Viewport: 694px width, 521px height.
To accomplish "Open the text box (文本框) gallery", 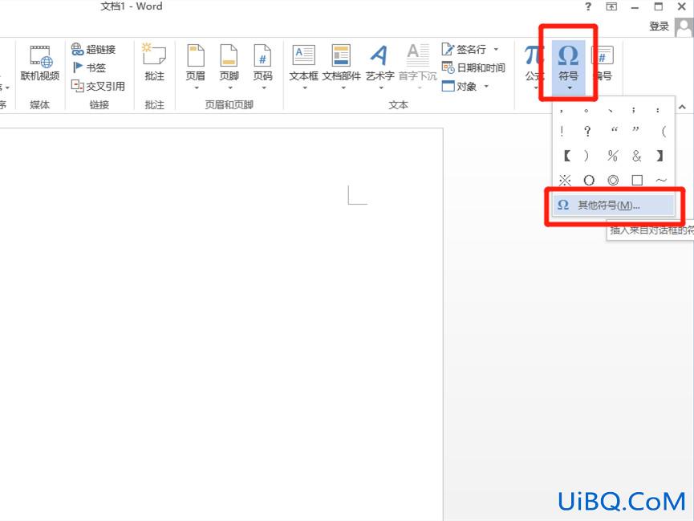I will coord(303,66).
